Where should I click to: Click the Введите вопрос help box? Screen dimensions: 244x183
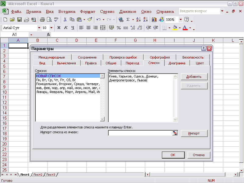[200, 11]
